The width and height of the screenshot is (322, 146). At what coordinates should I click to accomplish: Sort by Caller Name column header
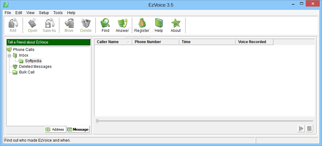(x=113, y=42)
